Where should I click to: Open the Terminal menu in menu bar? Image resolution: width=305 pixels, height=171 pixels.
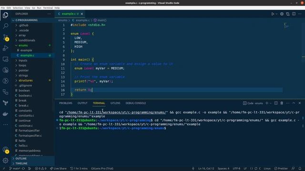point(48,8)
